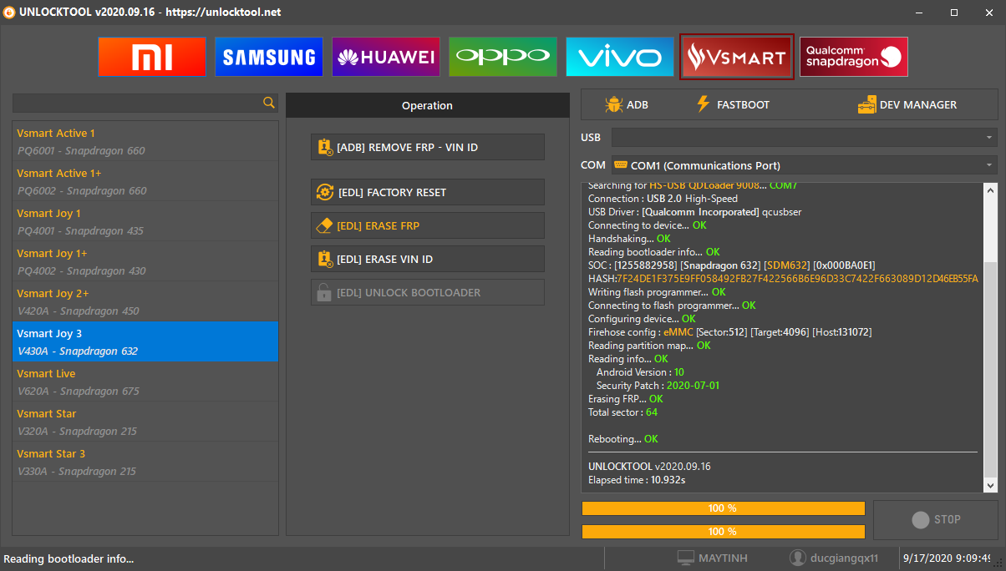Choose Vsmart Joy 1 PQ4001 model
This screenshot has height=571, width=1006.
145,222
